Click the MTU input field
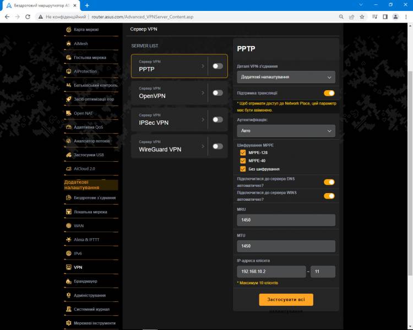 point(286,246)
